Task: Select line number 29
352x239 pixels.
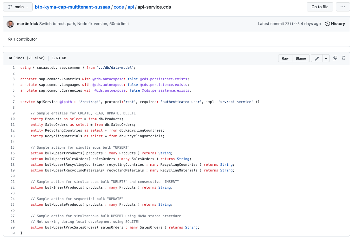Action: coord(13,227)
